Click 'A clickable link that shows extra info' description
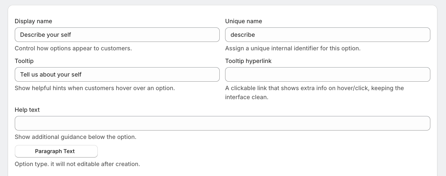The image size is (446, 176). (314, 88)
